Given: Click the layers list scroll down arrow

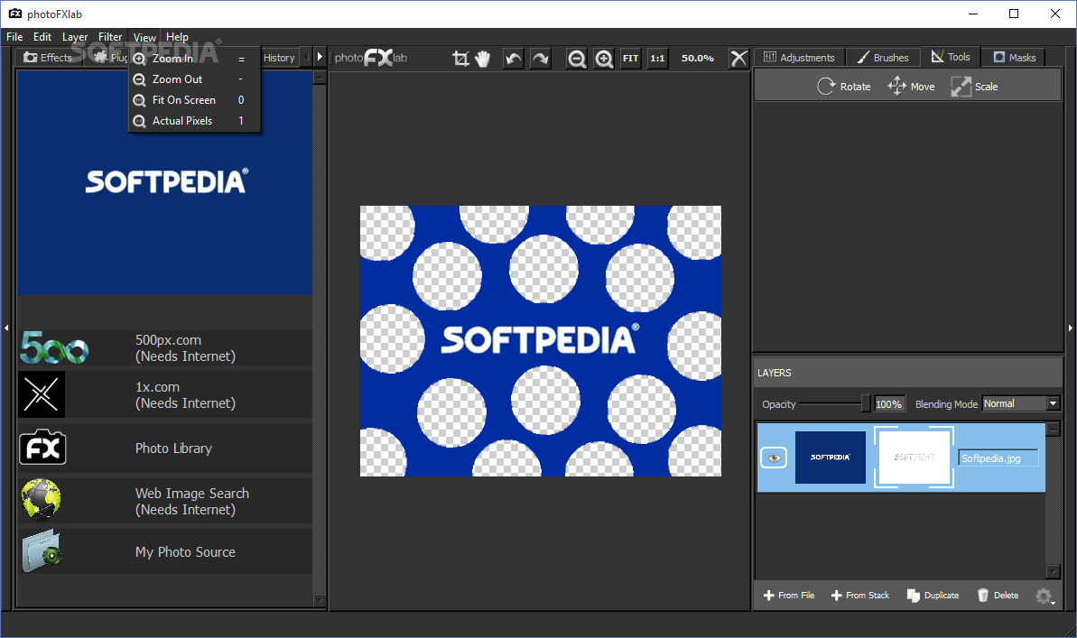Looking at the screenshot, I should point(1053,572).
